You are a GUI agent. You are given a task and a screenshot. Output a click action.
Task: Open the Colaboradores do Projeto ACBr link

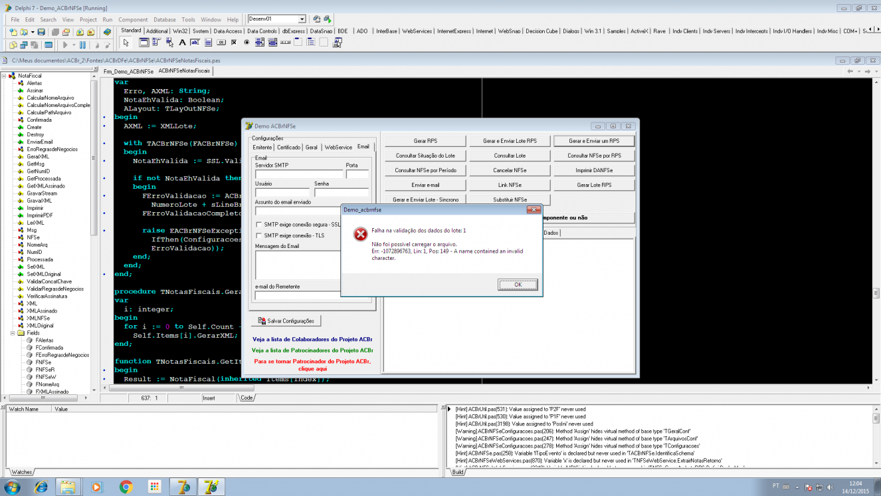click(x=312, y=339)
